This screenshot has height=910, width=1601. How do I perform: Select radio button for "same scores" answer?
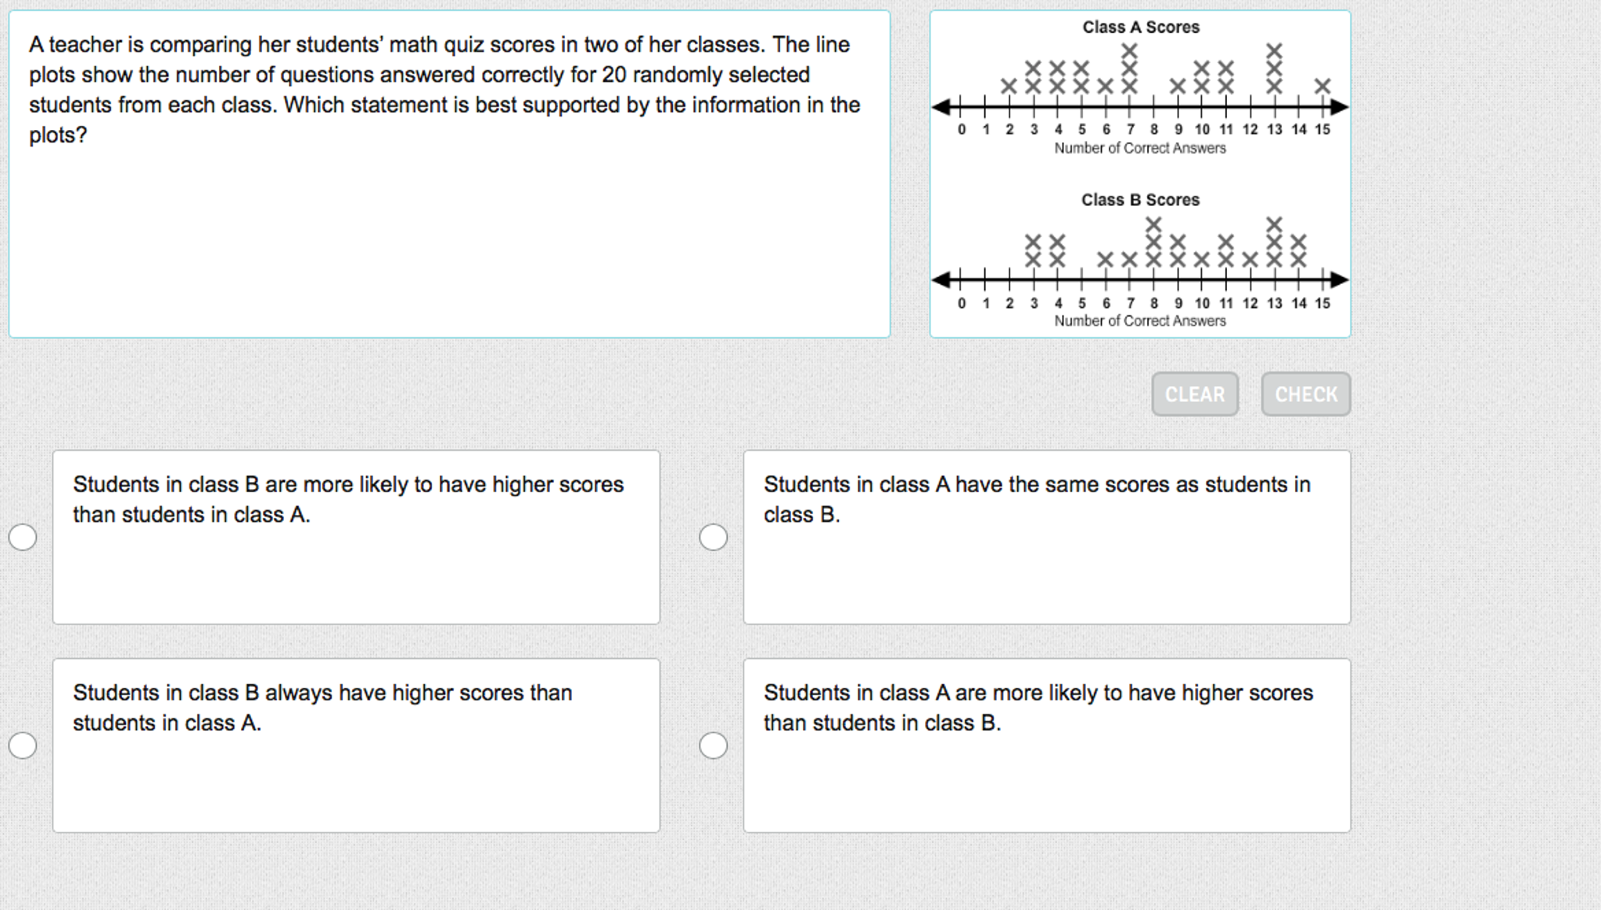coord(713,537)
